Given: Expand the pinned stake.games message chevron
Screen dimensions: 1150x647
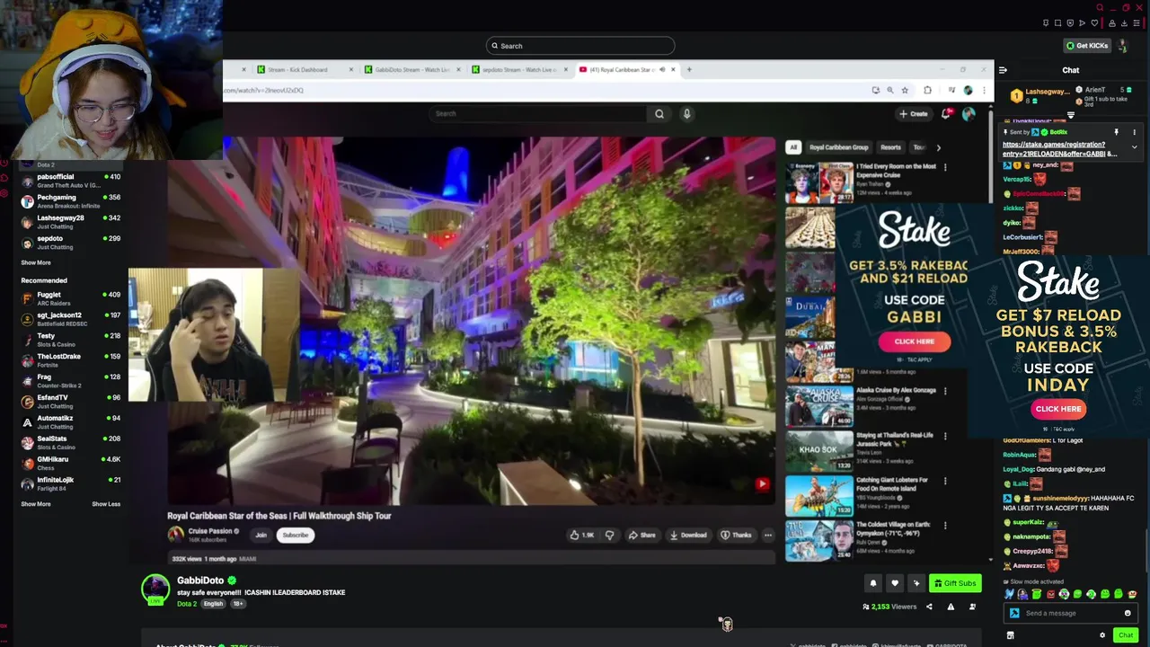Looking at the screenshot, I should 1134,146.
